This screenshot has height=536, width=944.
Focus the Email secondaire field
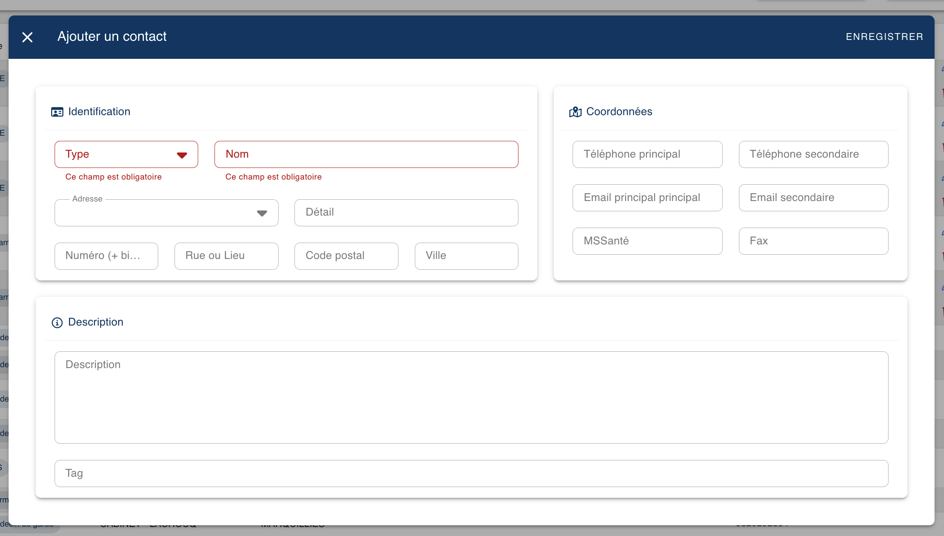click(813, 198)
